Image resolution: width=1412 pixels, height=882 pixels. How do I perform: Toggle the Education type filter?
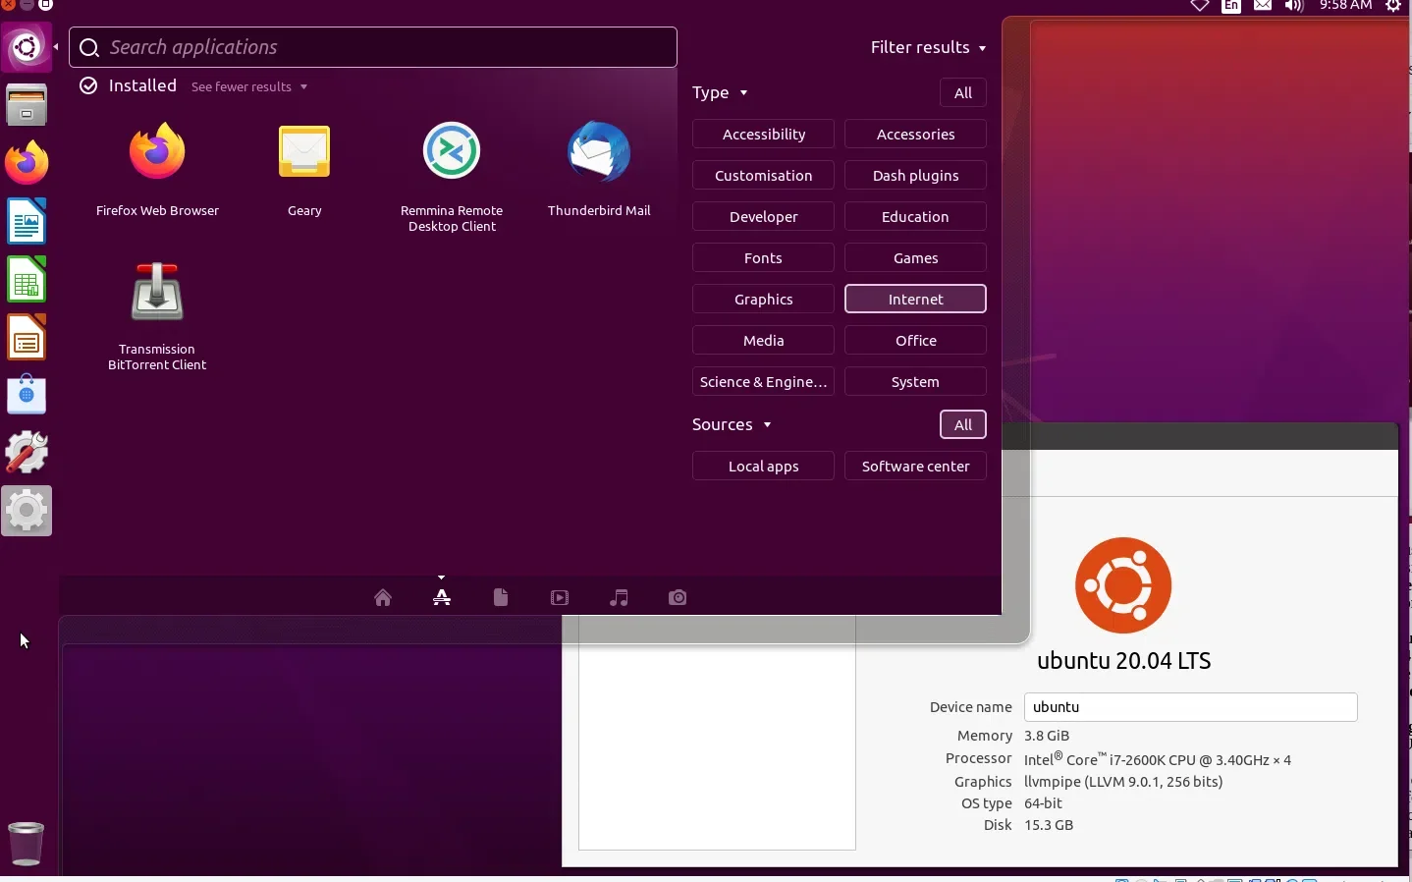click(x=916, y=217)
